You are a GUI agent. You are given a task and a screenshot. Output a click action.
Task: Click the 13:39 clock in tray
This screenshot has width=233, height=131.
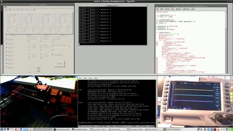(x=222, y=130)
